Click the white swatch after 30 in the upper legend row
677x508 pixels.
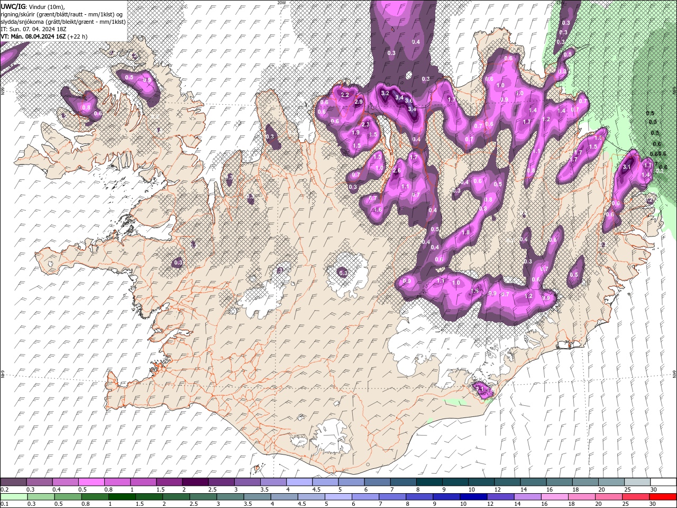point(663,482)
